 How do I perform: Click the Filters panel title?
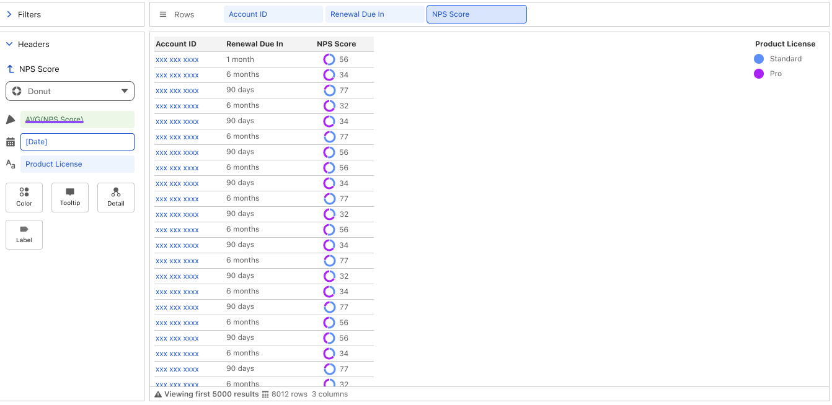[29, 14]
